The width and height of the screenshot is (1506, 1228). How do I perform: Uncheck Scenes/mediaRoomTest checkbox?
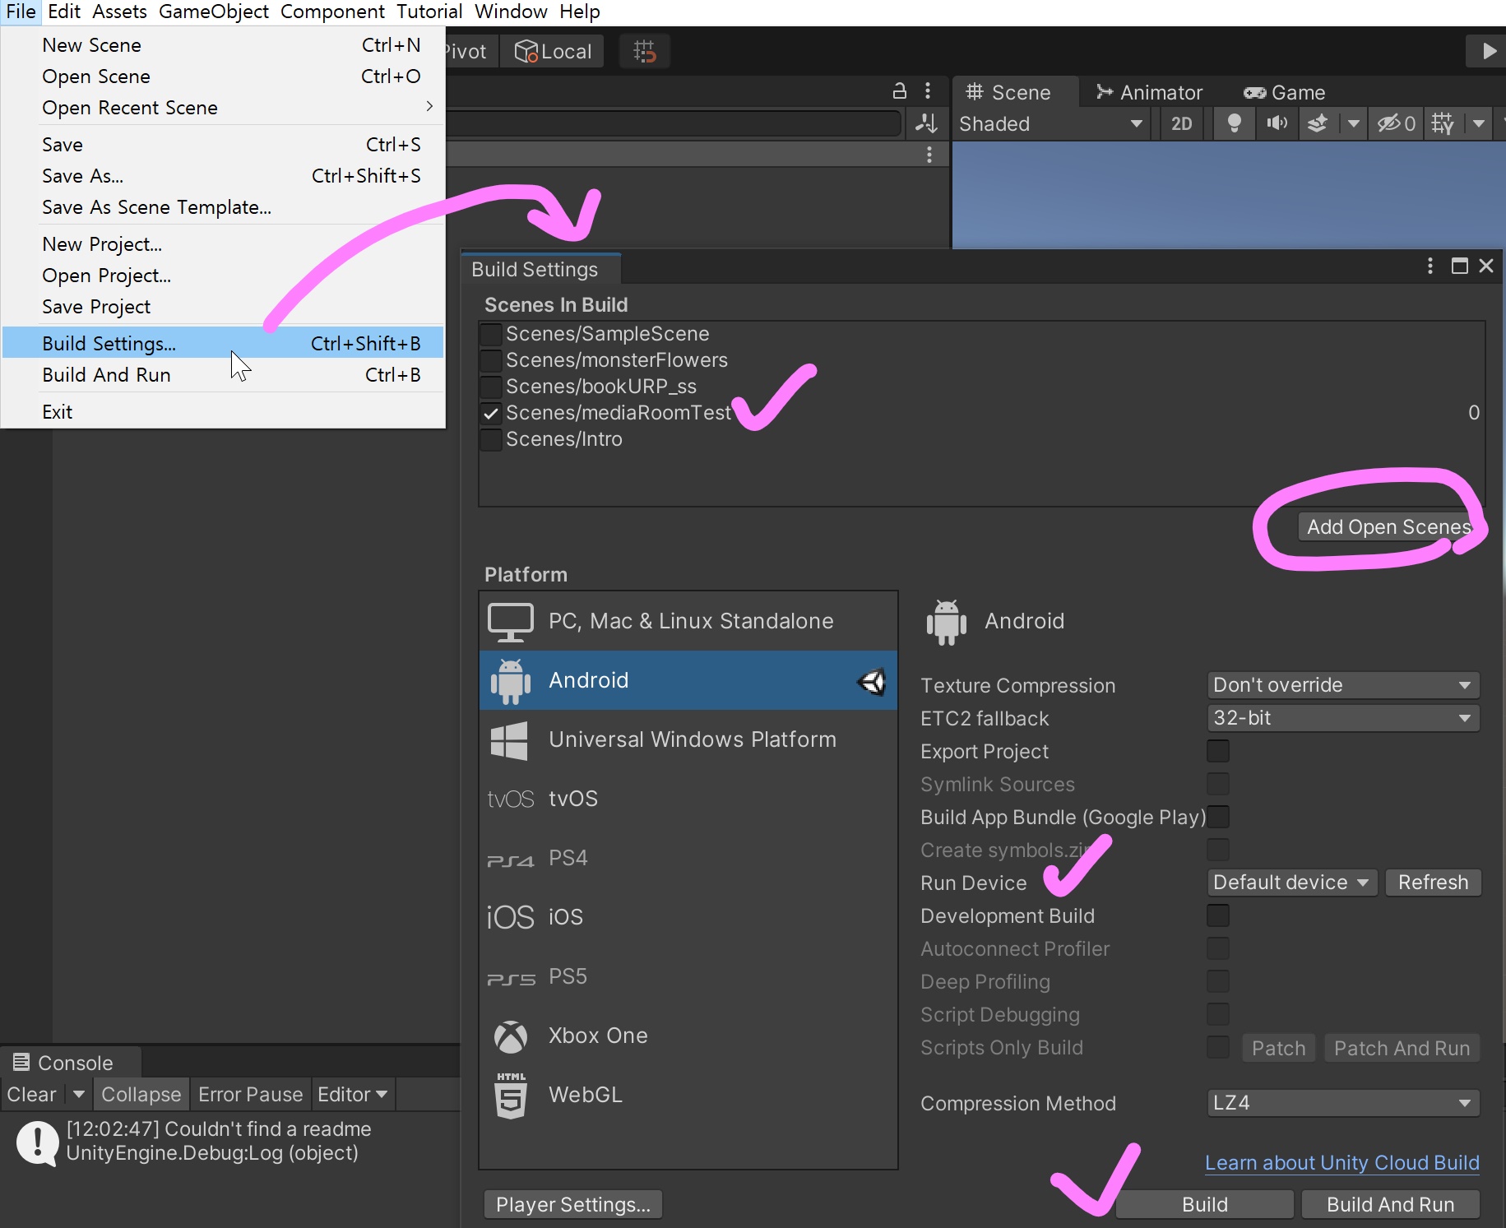[x=491, y=413]
